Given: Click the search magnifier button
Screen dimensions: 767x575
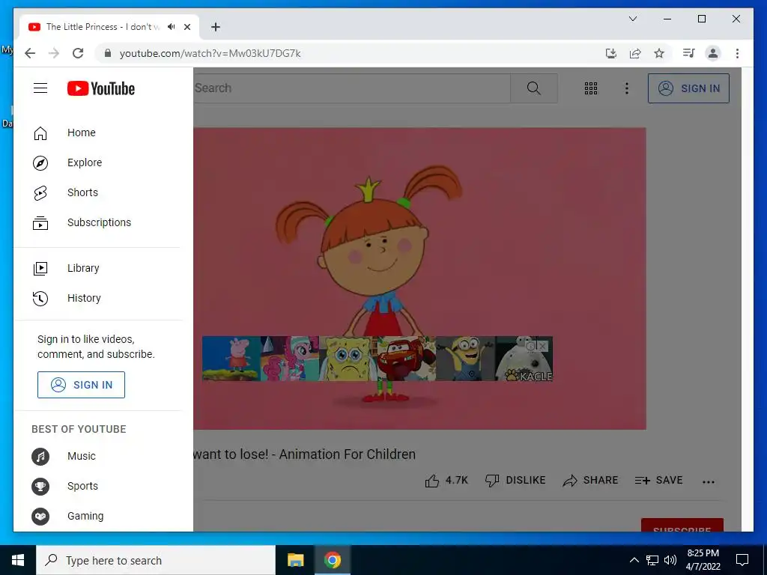Looking at the screenshot, I should (x=533, y=88).
